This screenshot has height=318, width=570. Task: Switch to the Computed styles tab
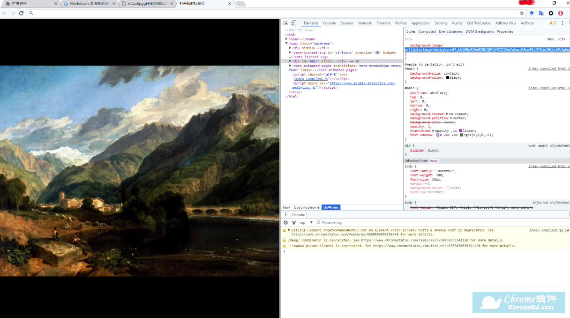pyautogui.click(x=427, y=31)
